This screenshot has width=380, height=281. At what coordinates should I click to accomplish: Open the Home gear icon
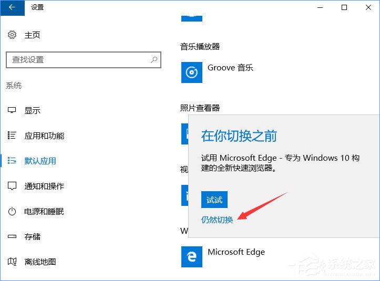(12, 35)
